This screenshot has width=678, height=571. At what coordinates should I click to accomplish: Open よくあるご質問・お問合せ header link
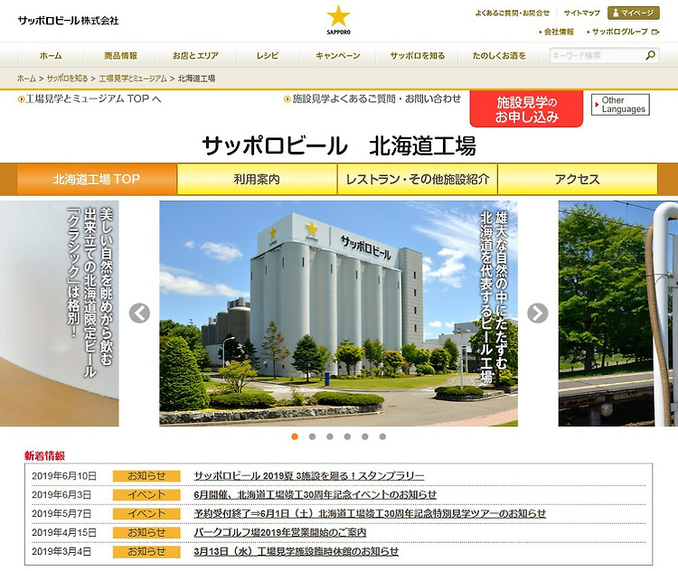[x=512, y=13]
